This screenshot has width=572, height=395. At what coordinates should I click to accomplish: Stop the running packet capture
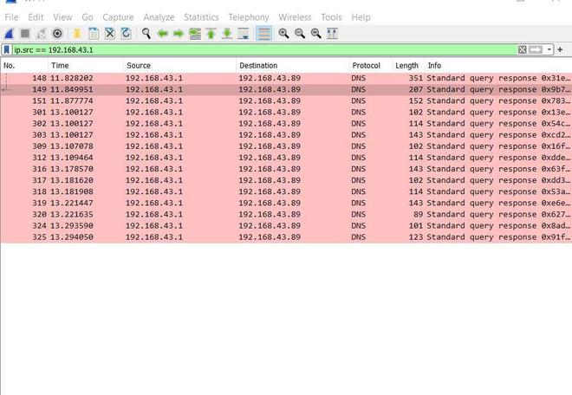click(x=25, y=34)
